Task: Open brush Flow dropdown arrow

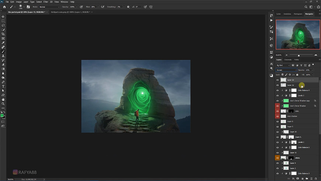Action: click(98, 7)
